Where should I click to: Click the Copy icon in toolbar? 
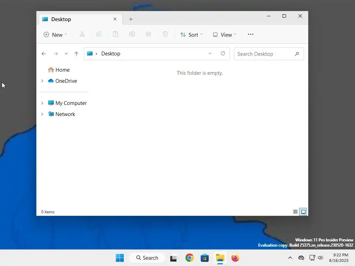[x=99, y=34]
